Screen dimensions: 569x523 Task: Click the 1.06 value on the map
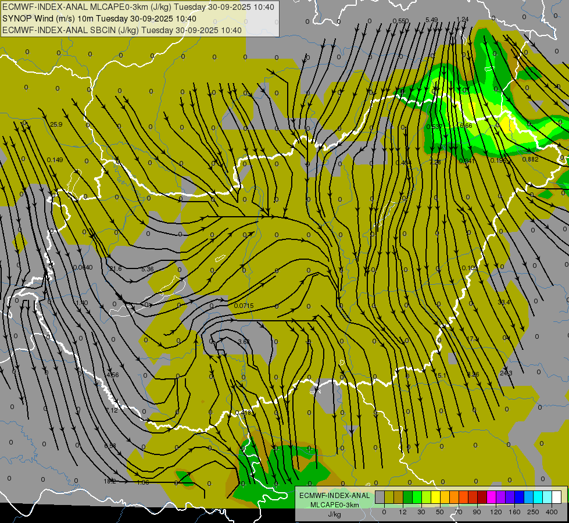[x=143, y=482]
